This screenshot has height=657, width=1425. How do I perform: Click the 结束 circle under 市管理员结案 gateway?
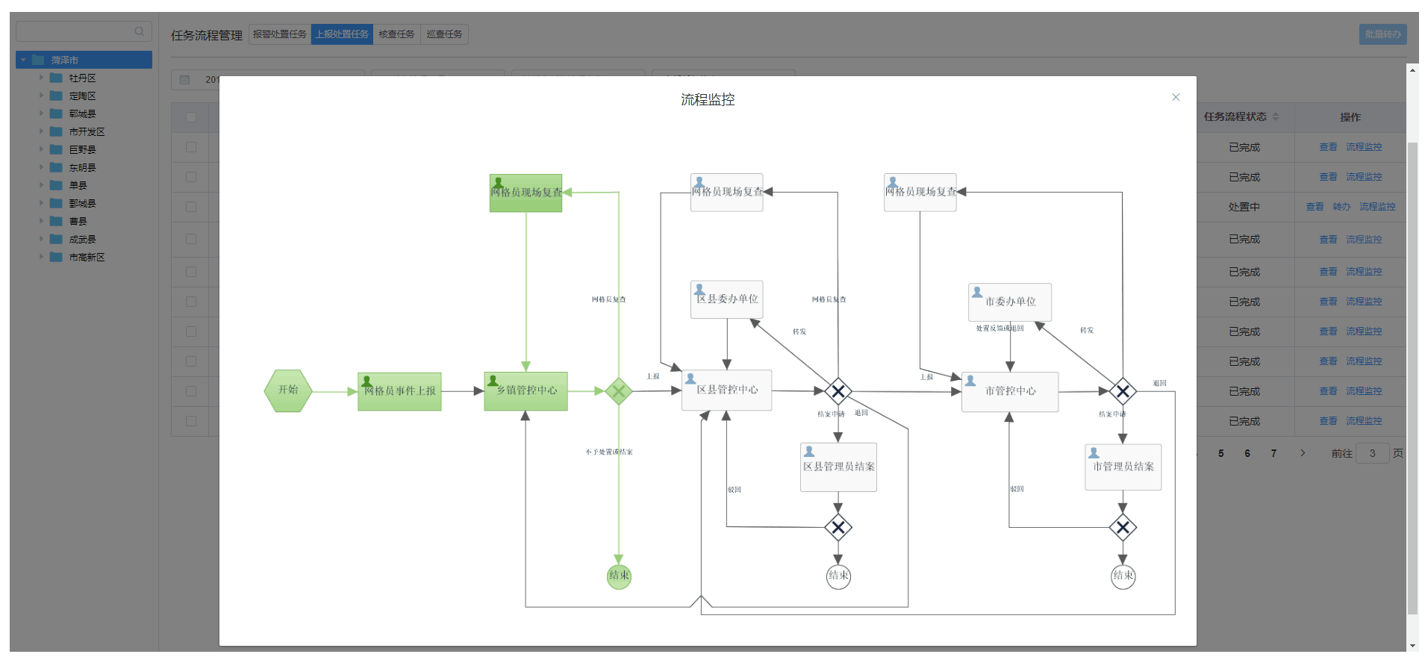(1123, 576)
